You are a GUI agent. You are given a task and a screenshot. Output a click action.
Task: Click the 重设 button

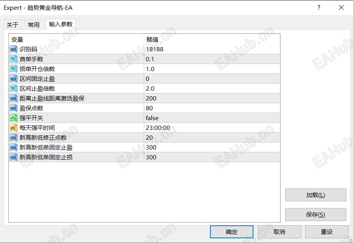pyautogui.click(x=327, y=232)
